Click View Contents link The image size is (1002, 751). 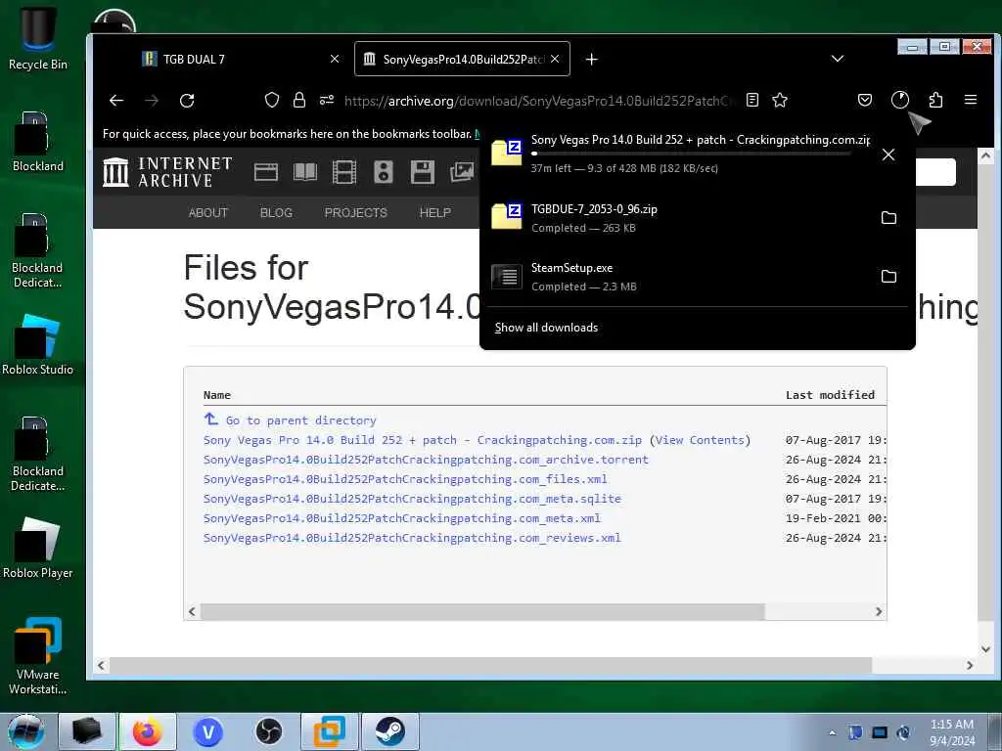701,440
